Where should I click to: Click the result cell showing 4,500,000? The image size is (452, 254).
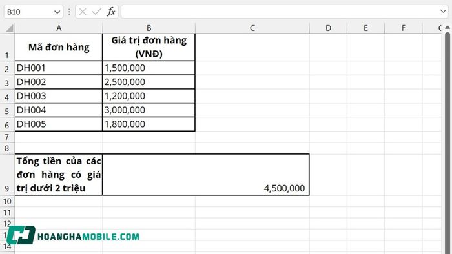coord(206,175)
